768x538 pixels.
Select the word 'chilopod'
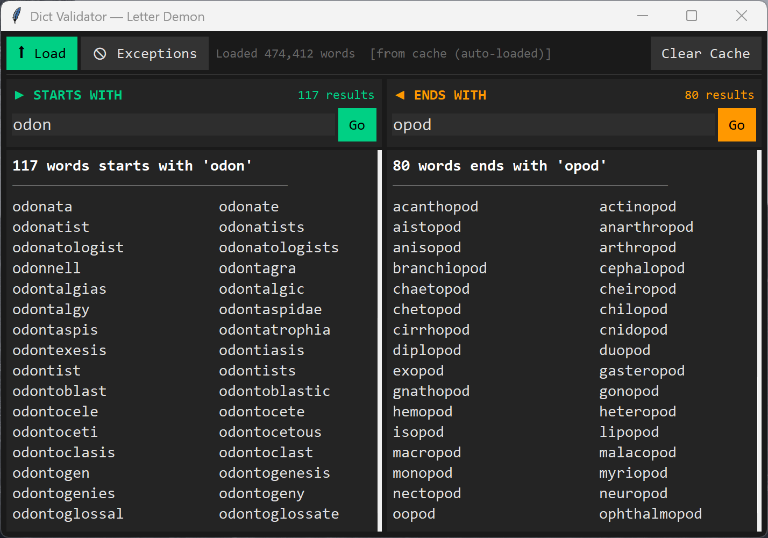634,309
